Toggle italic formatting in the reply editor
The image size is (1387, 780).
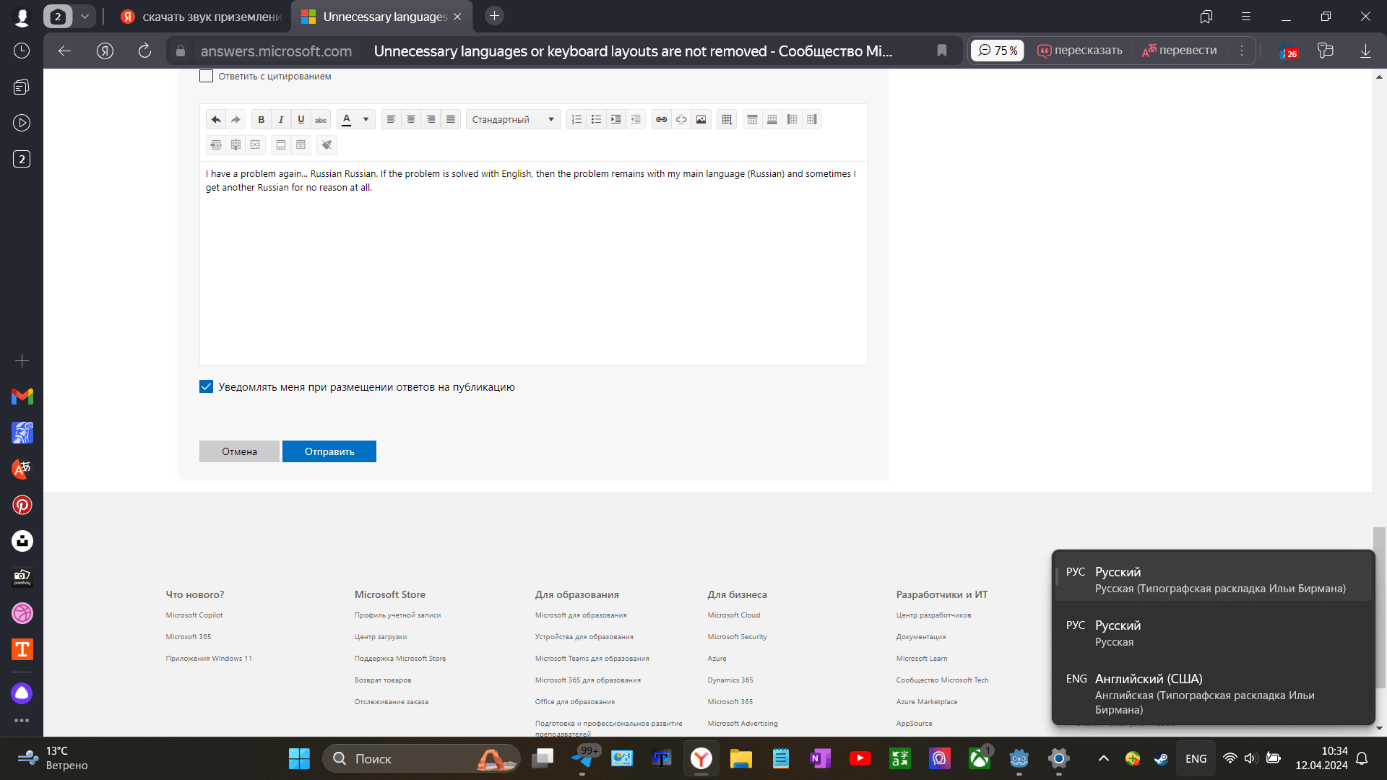[x=281, y=120]
